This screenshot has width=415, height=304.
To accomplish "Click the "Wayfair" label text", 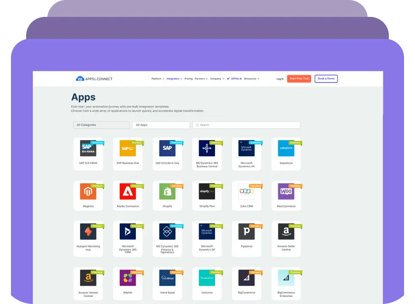I will point(127,293).
